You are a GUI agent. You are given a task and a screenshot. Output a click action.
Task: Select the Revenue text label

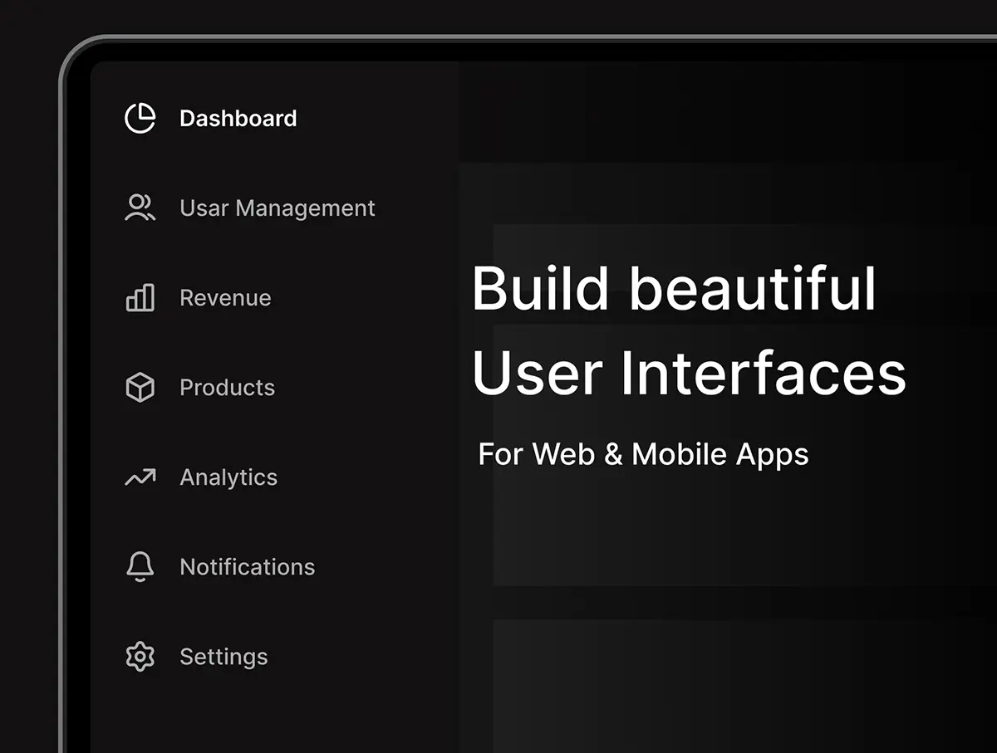[225, 298]
